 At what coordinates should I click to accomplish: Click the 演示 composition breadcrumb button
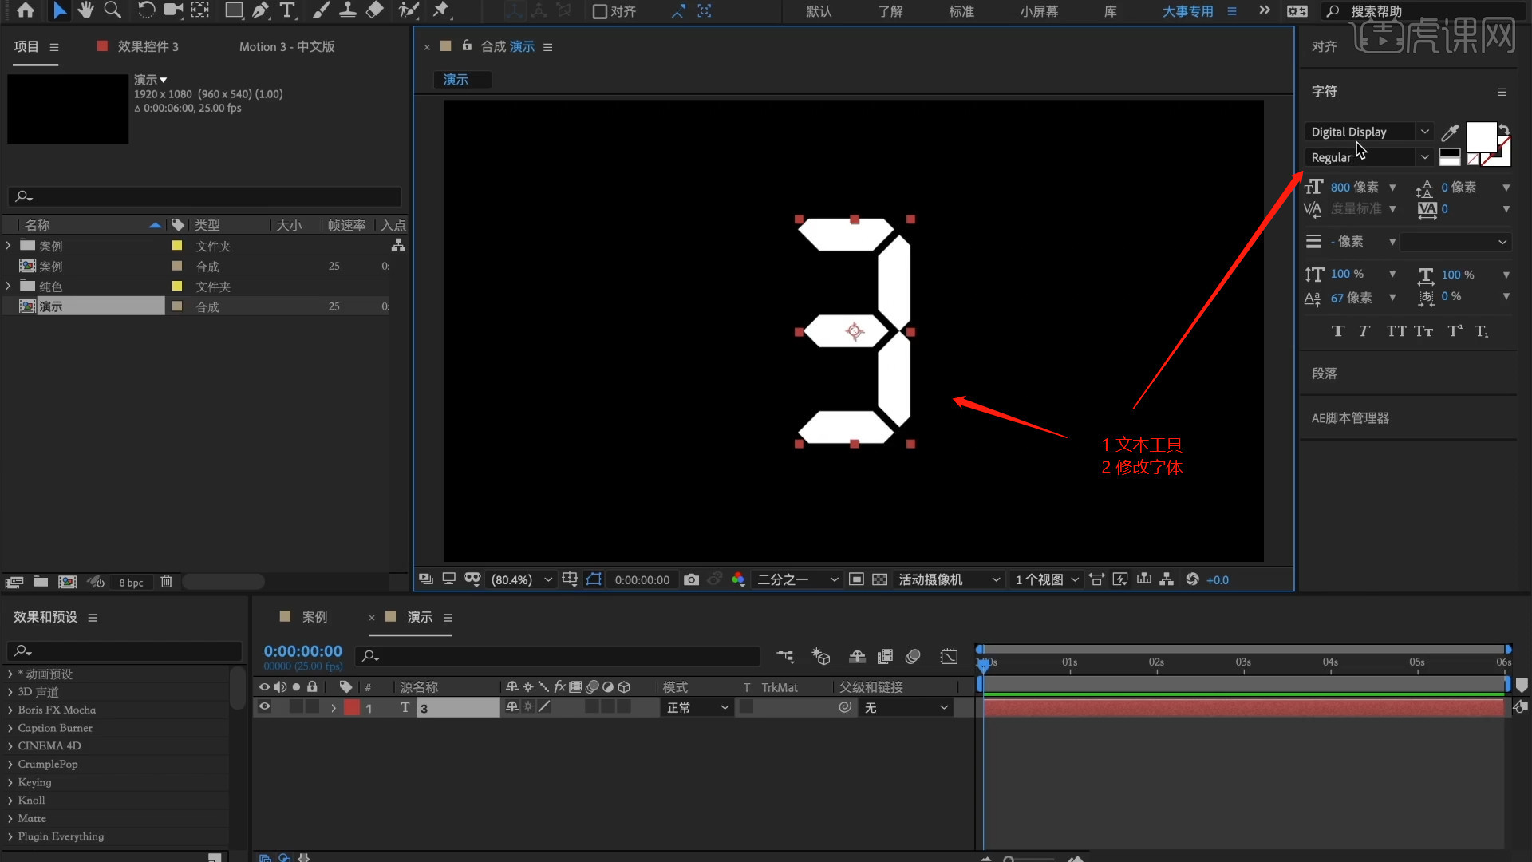click(x=462, y=79)
